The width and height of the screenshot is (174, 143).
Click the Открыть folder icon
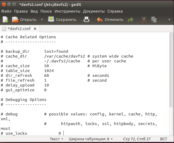coord(15,20)
